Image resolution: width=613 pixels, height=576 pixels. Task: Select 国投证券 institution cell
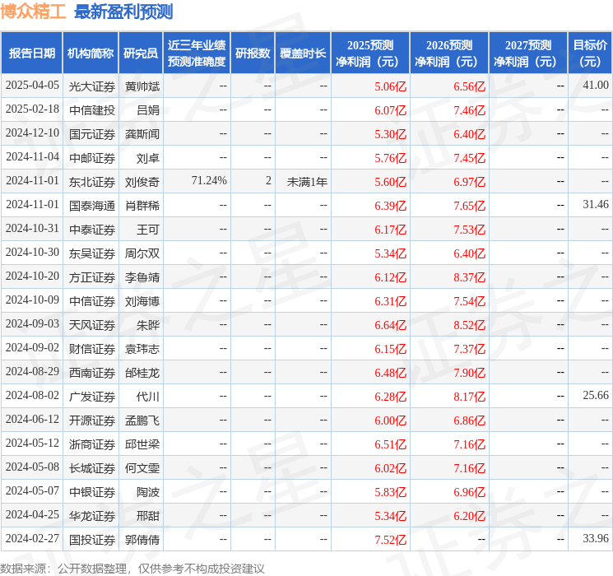(92, 540)
